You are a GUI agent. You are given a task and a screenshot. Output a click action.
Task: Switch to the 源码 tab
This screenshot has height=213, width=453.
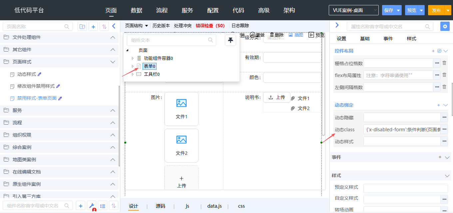(x=161, y=206)
